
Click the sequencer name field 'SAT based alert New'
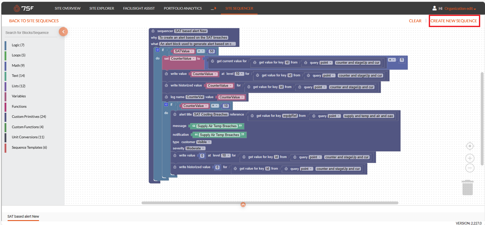191,31
